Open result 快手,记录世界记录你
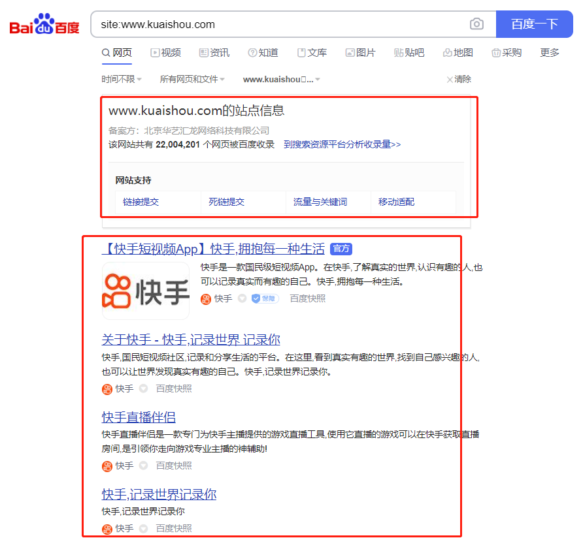The width and height of the screenshot is (583, 540). [159, 494]
